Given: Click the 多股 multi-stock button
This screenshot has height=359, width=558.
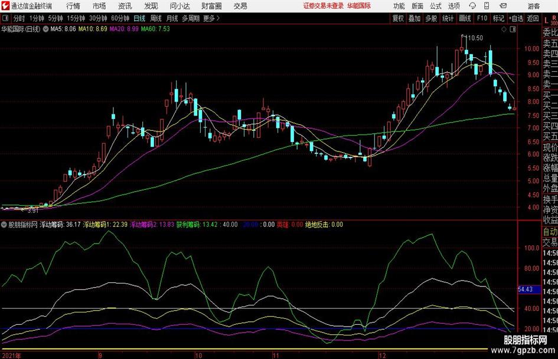Looking at the screenshot, I should 431,18.
